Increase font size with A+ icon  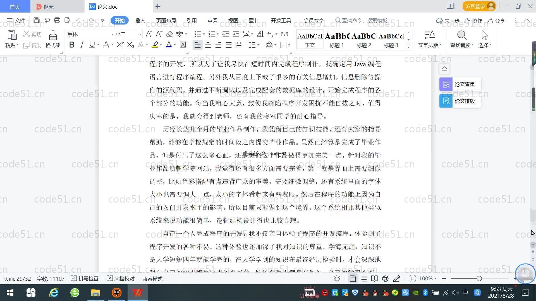(x=149, y=34)
